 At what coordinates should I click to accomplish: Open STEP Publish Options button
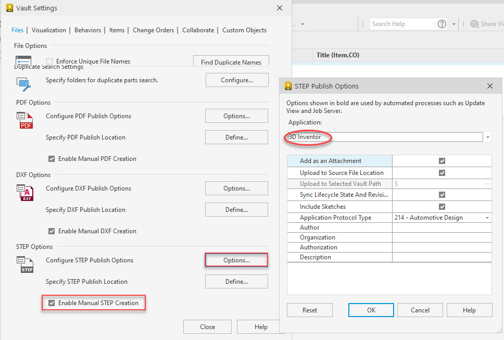[x=236, y=260]
